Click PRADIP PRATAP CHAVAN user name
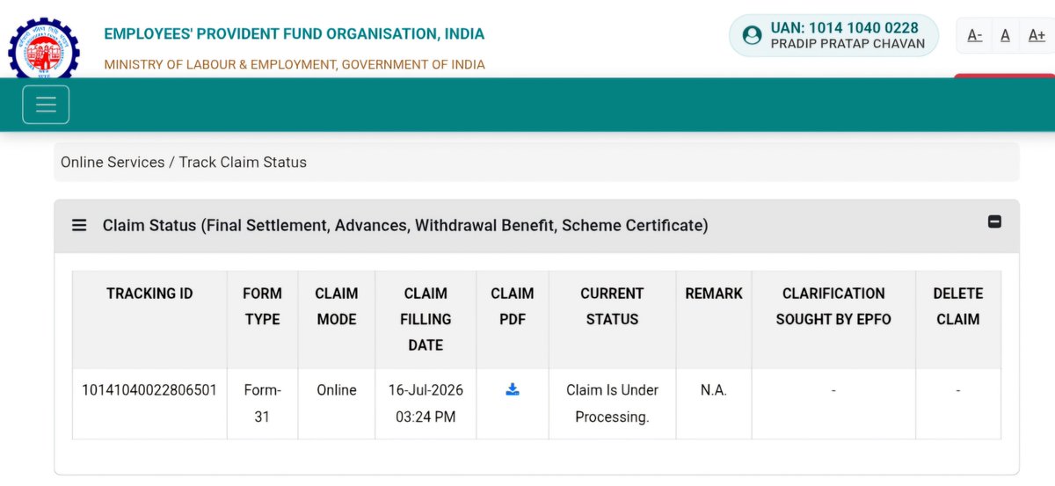This screenshot has width=1055, height=486. click(x=848, y=44)
